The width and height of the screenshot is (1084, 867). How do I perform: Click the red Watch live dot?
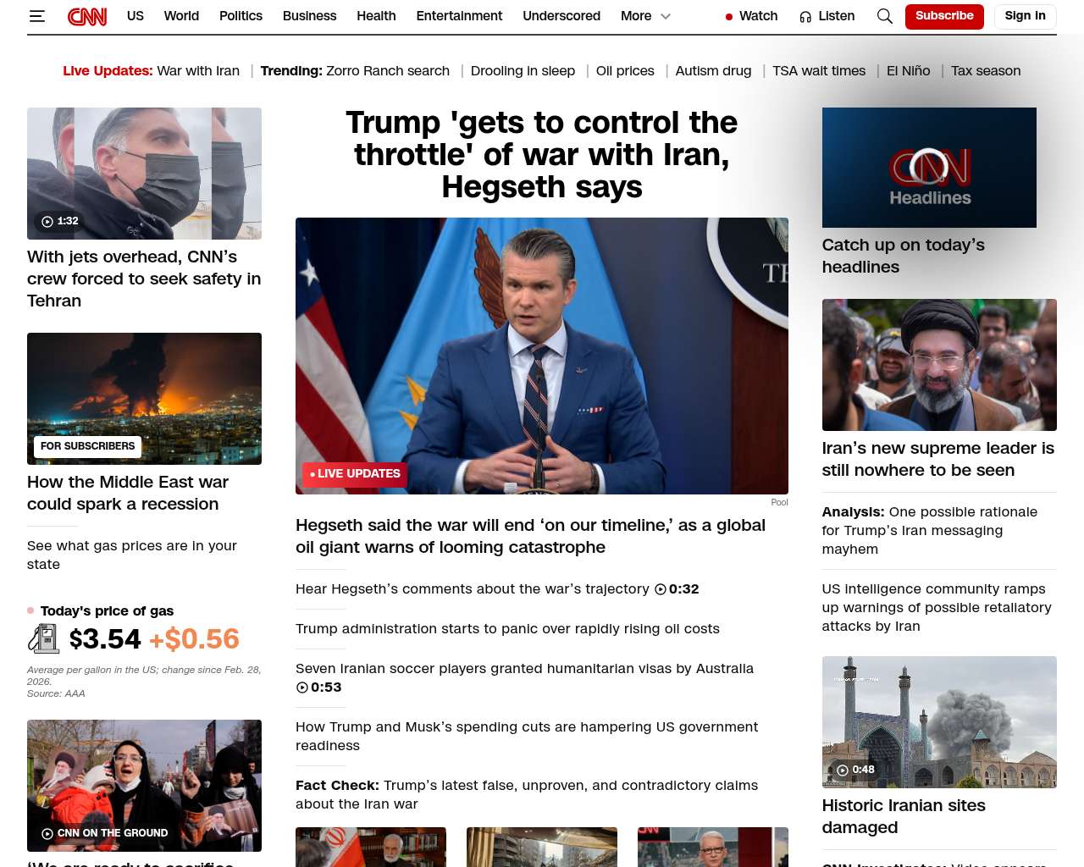coord(728,17)
